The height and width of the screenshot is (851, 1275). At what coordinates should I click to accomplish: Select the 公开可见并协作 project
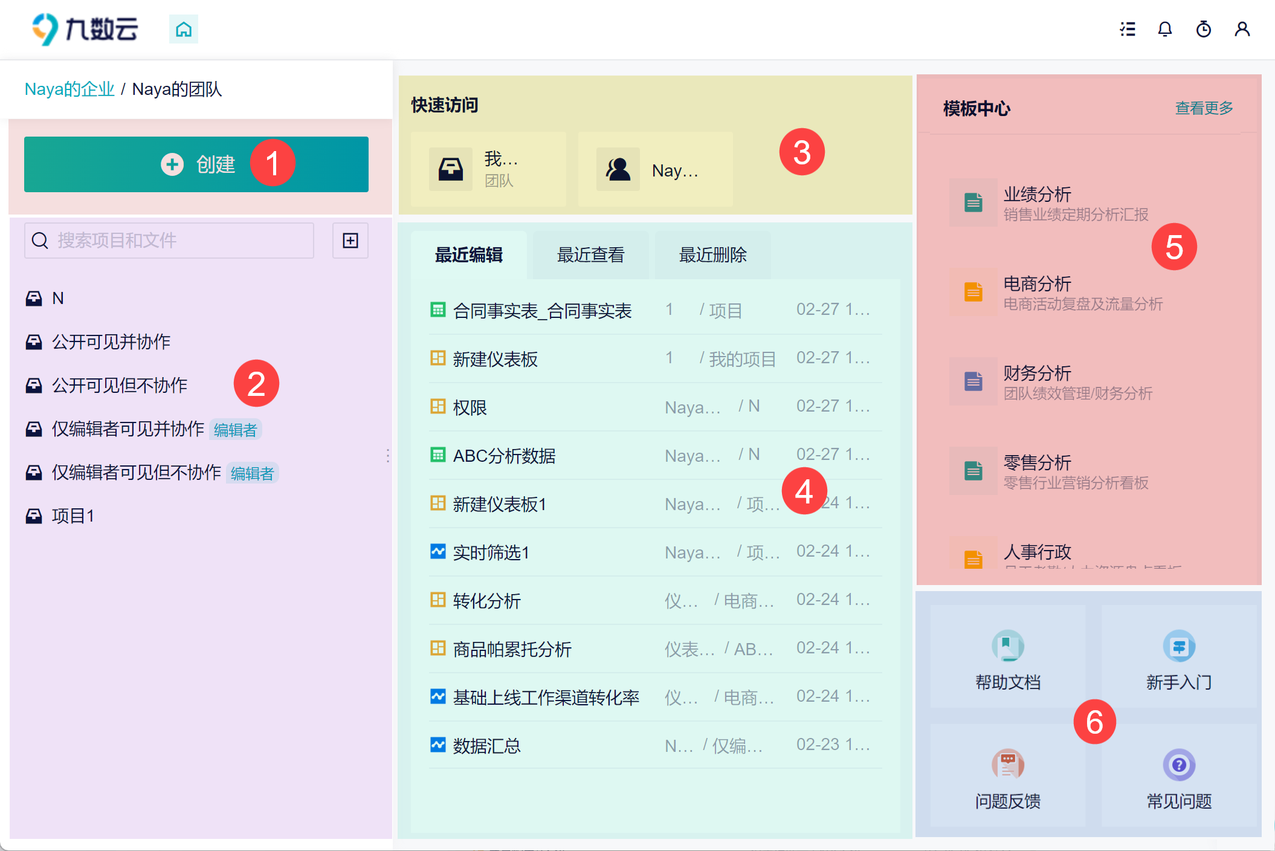(111, 342)
